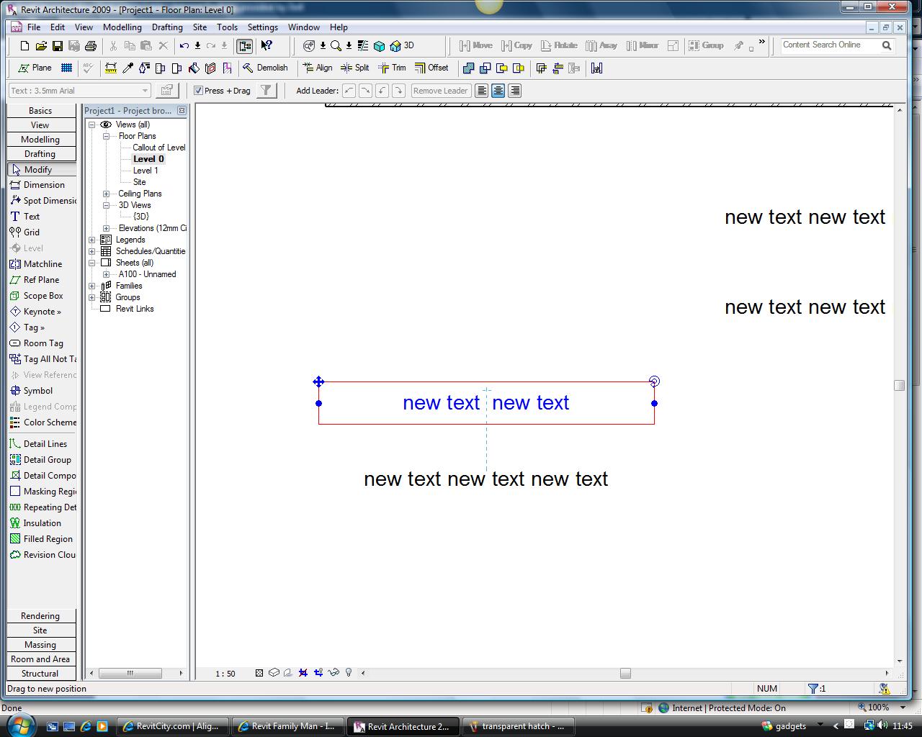Click the Plane tool
This screenshot has width=922, height=737.
35,68
